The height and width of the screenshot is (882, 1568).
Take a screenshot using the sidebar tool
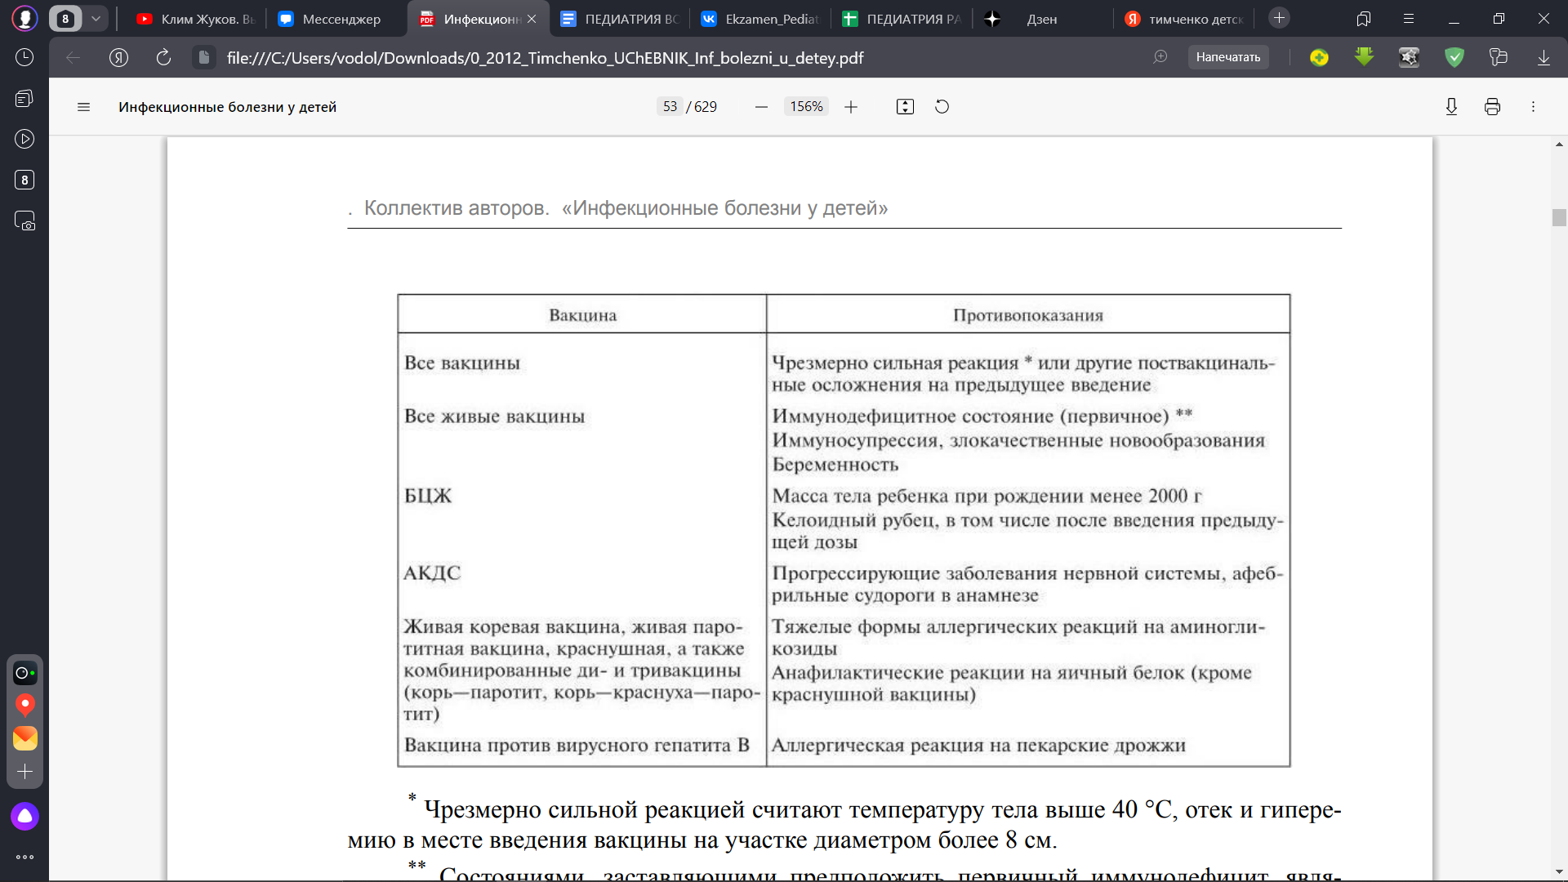click(x=24, y=220)
